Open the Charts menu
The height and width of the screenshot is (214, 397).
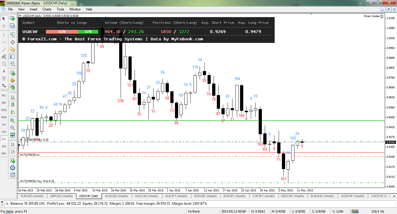point(47,9)
